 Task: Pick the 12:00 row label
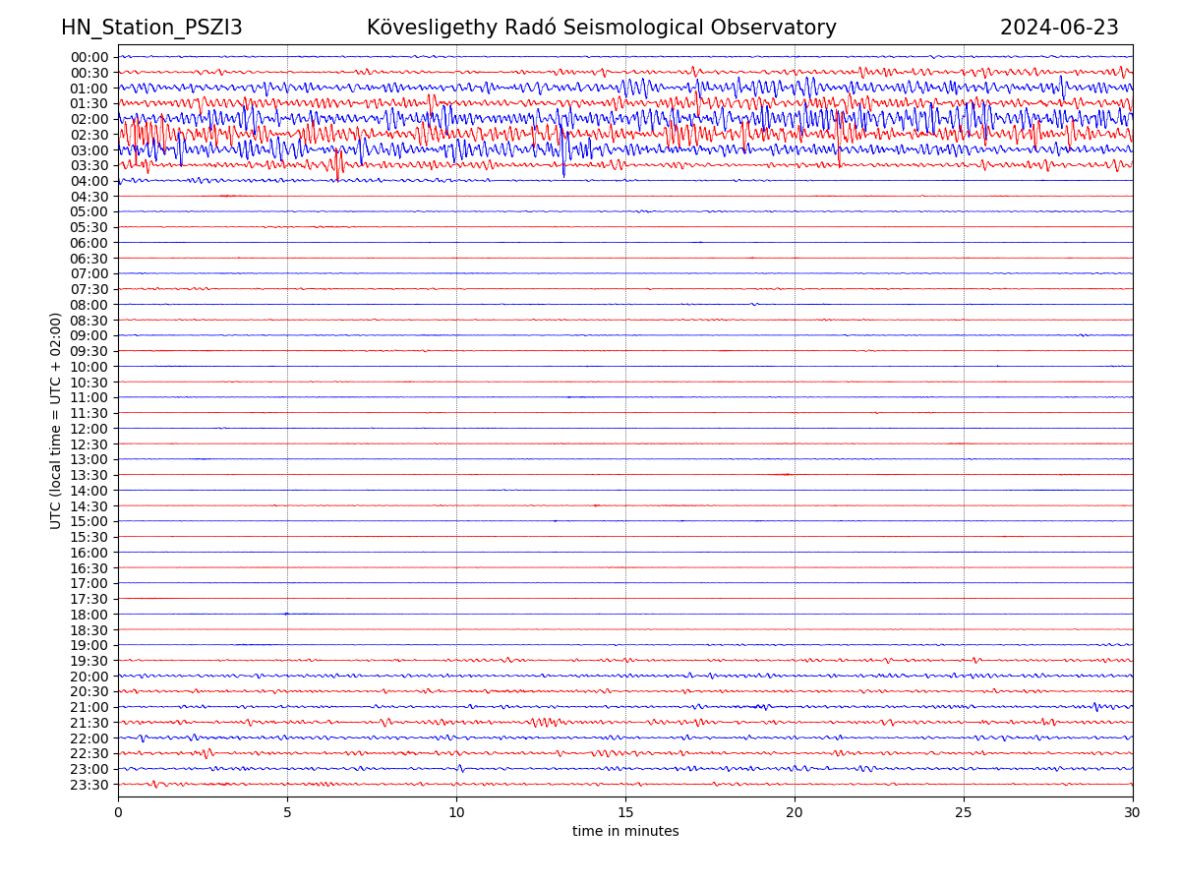click(x=89, y=429)
